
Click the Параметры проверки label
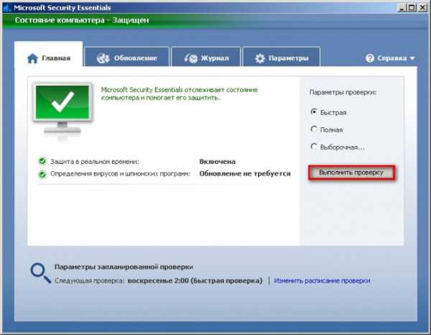343,93
